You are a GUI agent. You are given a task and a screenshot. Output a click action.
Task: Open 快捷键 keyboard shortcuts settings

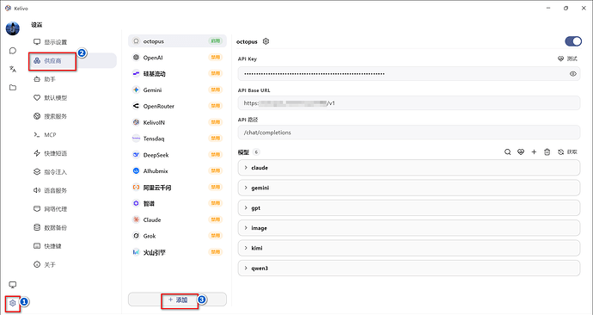click(73, 246)
